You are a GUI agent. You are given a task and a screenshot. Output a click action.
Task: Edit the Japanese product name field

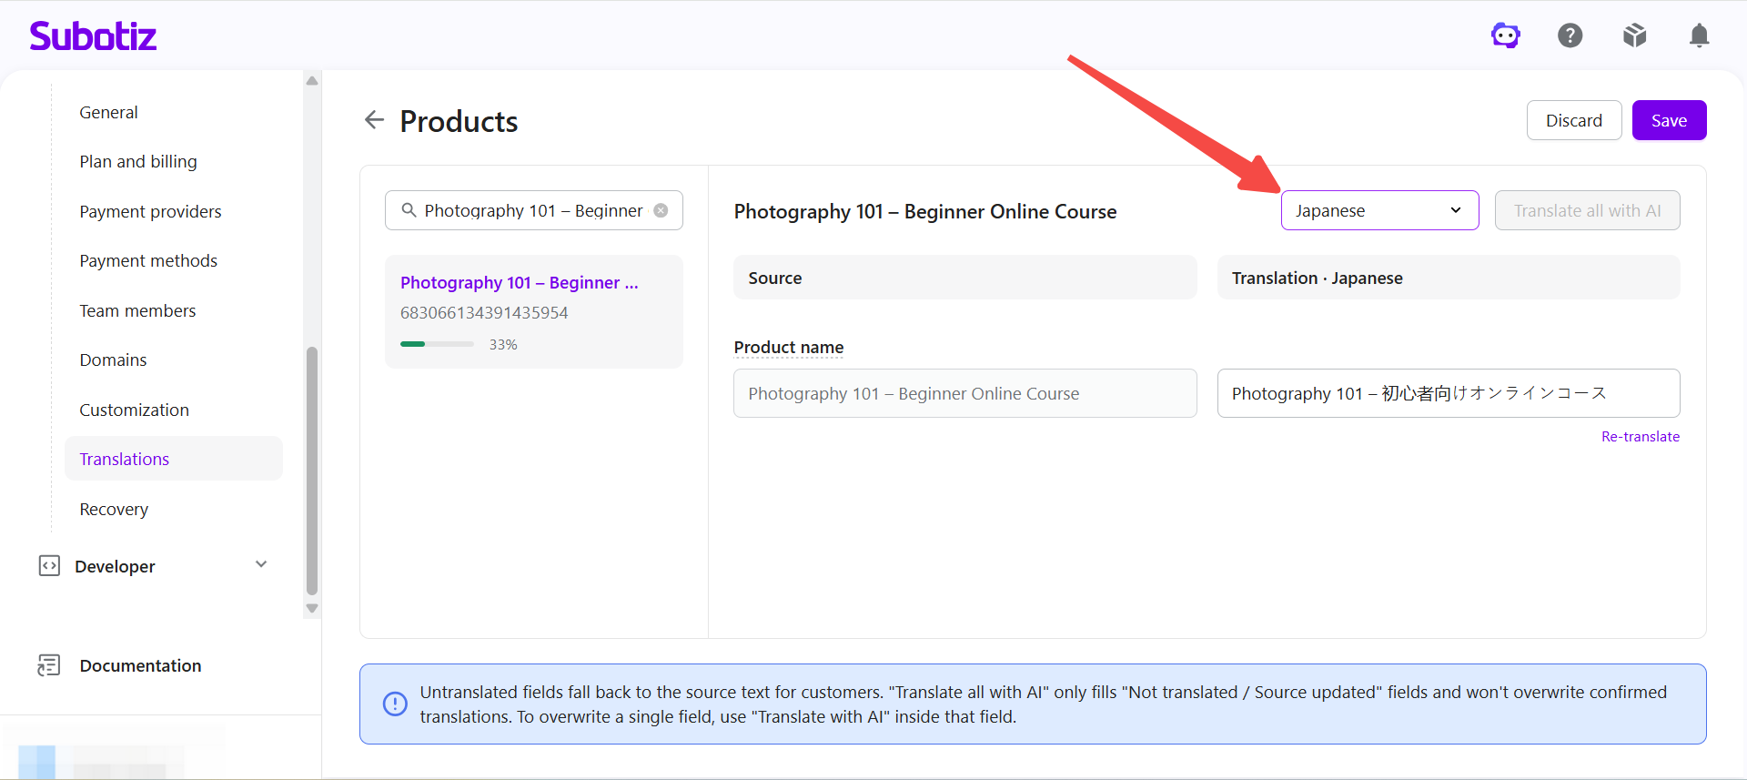coord(1449,393)
